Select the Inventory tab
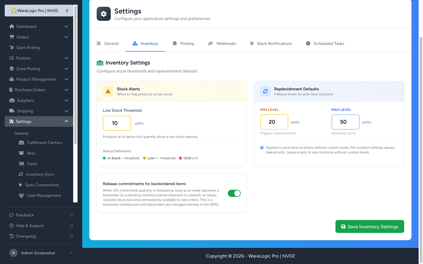Image resolution: width=423 pixels, height=264 pixels. pos(145,43)
